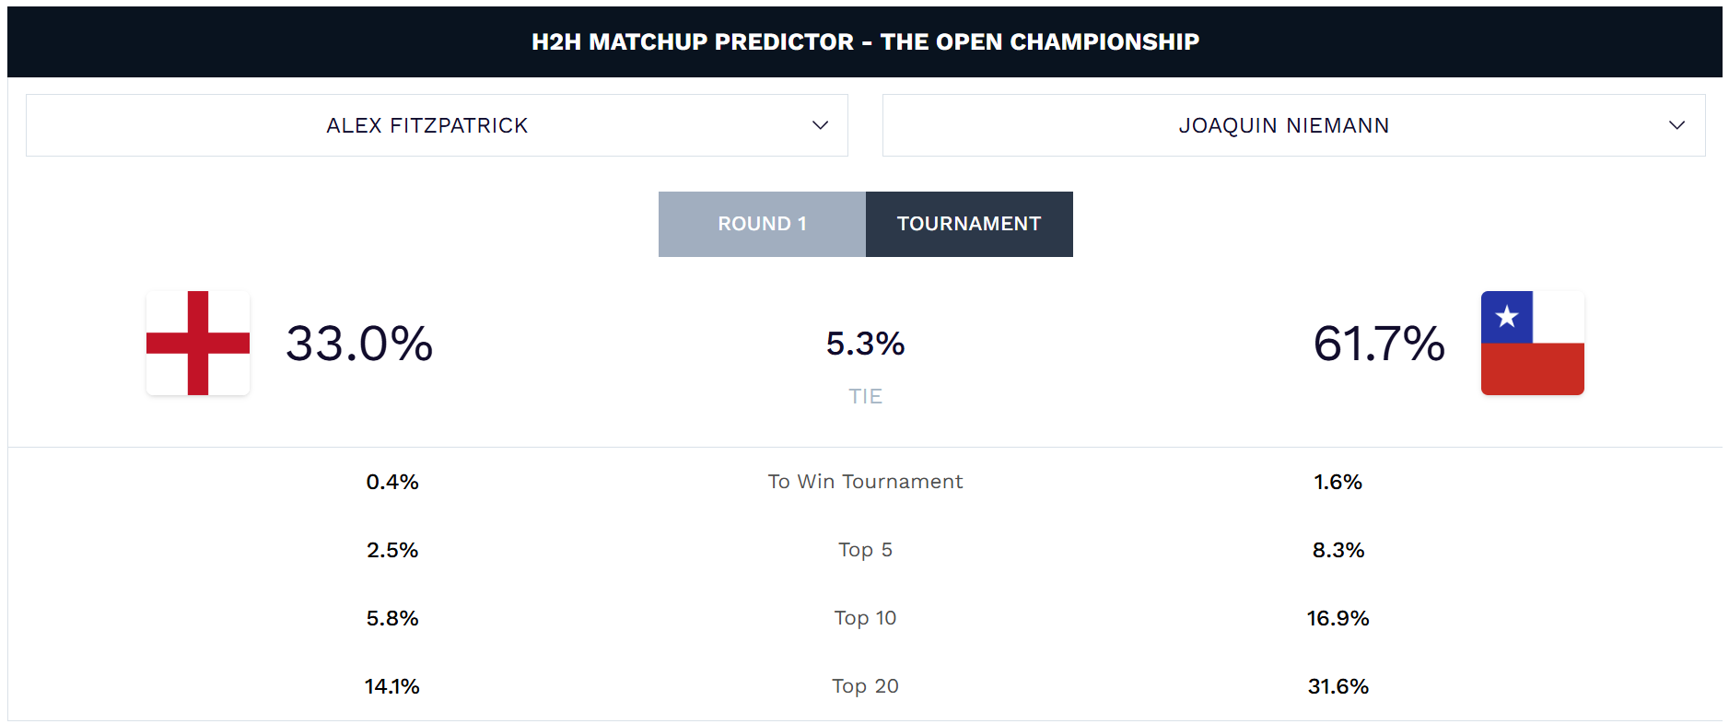Click the 61.7% win probability
1729x724 pixels.
[x=1379, y=344]
